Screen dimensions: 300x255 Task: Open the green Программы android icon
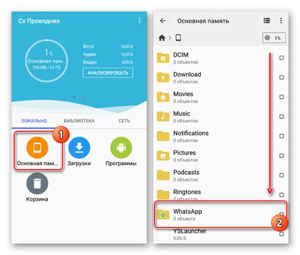121,147
